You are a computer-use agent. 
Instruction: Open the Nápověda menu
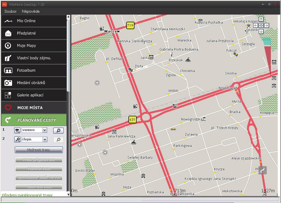point(31,11)
